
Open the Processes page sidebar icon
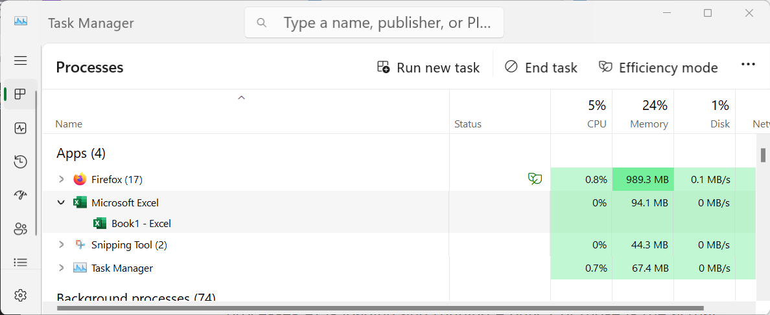coord(20,94)
